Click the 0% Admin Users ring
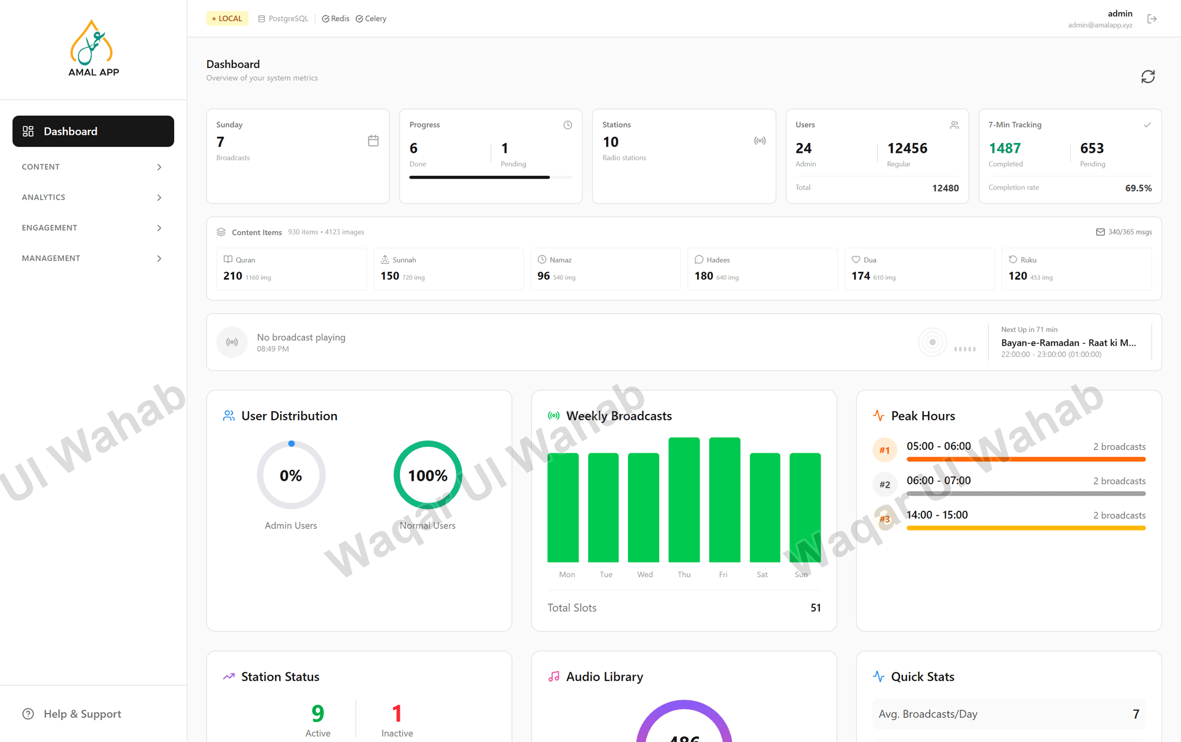The image size is (1181, 742). [x=291, y=475]
